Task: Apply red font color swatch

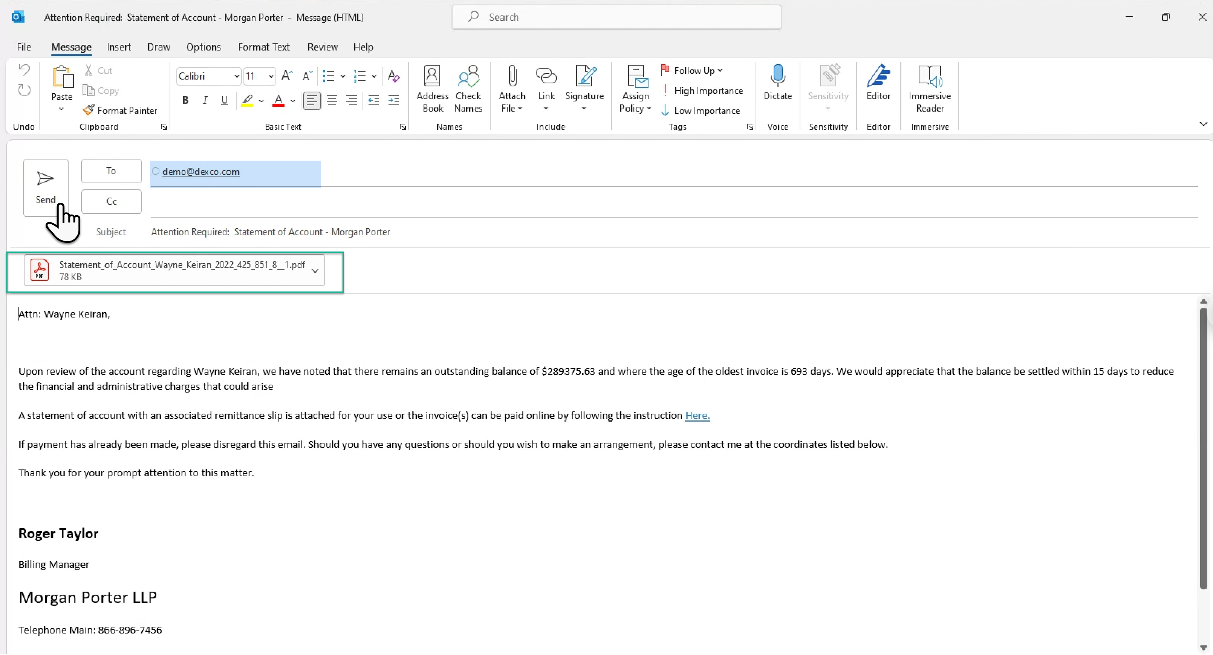Action: 278,100
